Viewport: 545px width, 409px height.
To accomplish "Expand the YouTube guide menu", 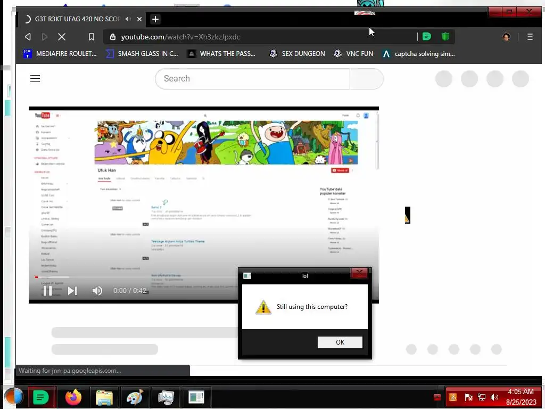I will tap(35, 79).
